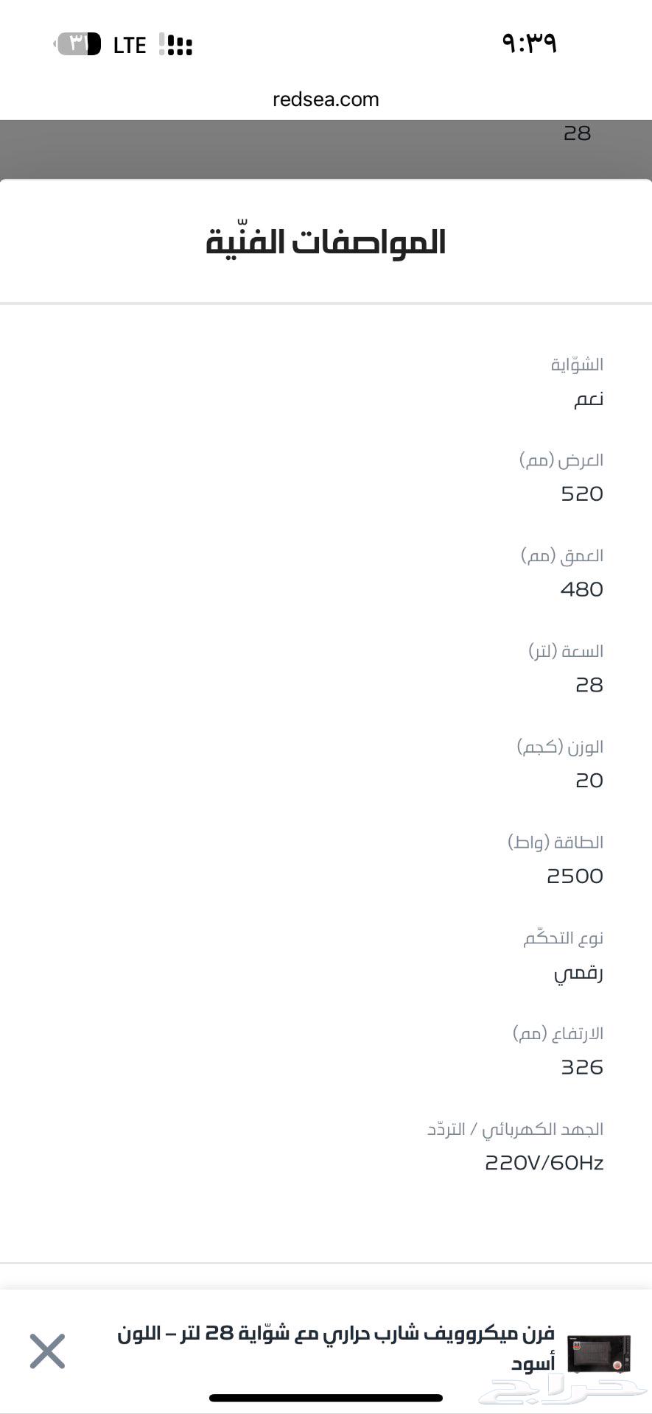The height and width of the screenshot is (1414, 652).
Task: Tap the redsea.com address bar
Action: click(x=326, y=99)
